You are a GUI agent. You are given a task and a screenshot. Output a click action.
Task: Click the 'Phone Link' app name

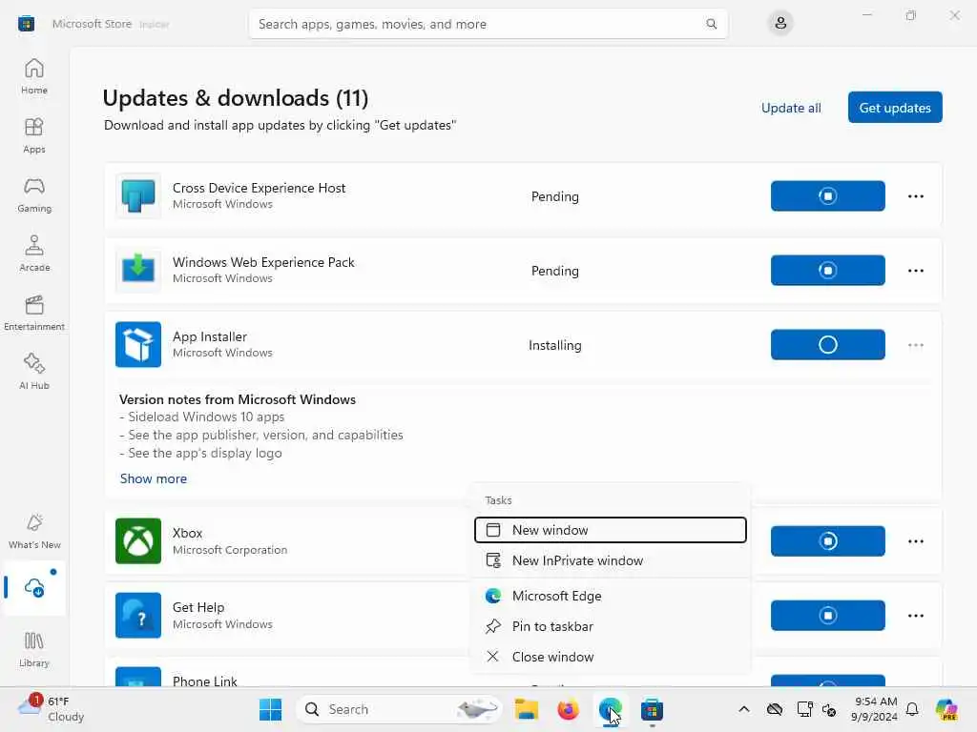[205, 681]
